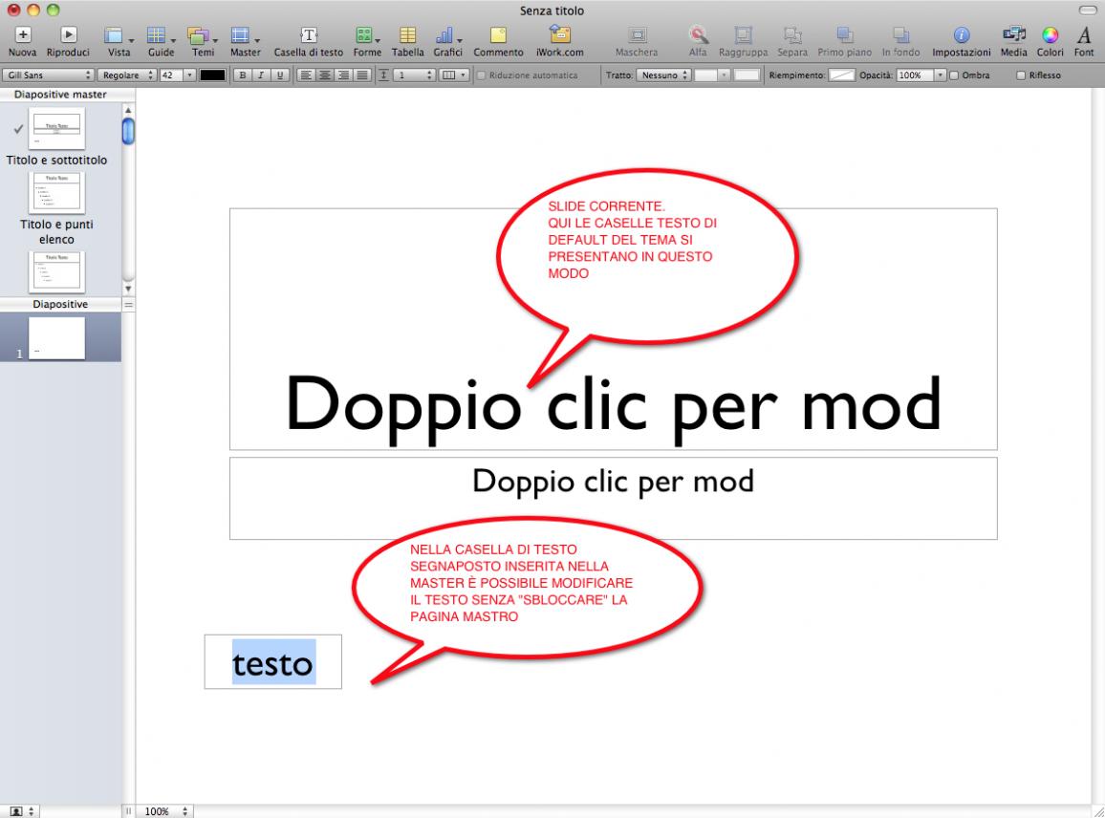Select slide 1 in Diapositive navigator
The height and width of the screenshot is (818, 1105).
[56, 337]
